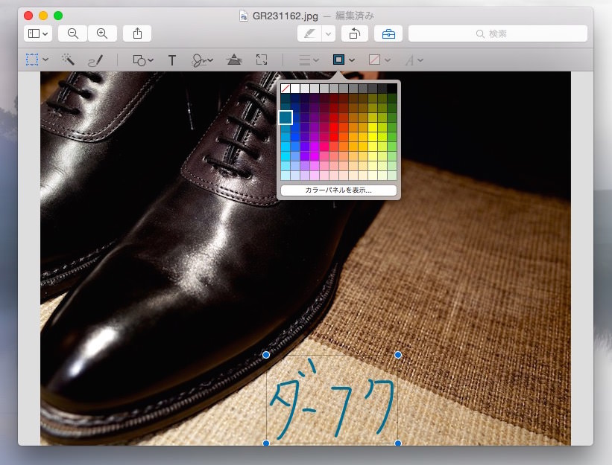The width and height of the screenshot is (612, 465).
Task: Click the border color dropdown button
Action: tap(344, 60)
